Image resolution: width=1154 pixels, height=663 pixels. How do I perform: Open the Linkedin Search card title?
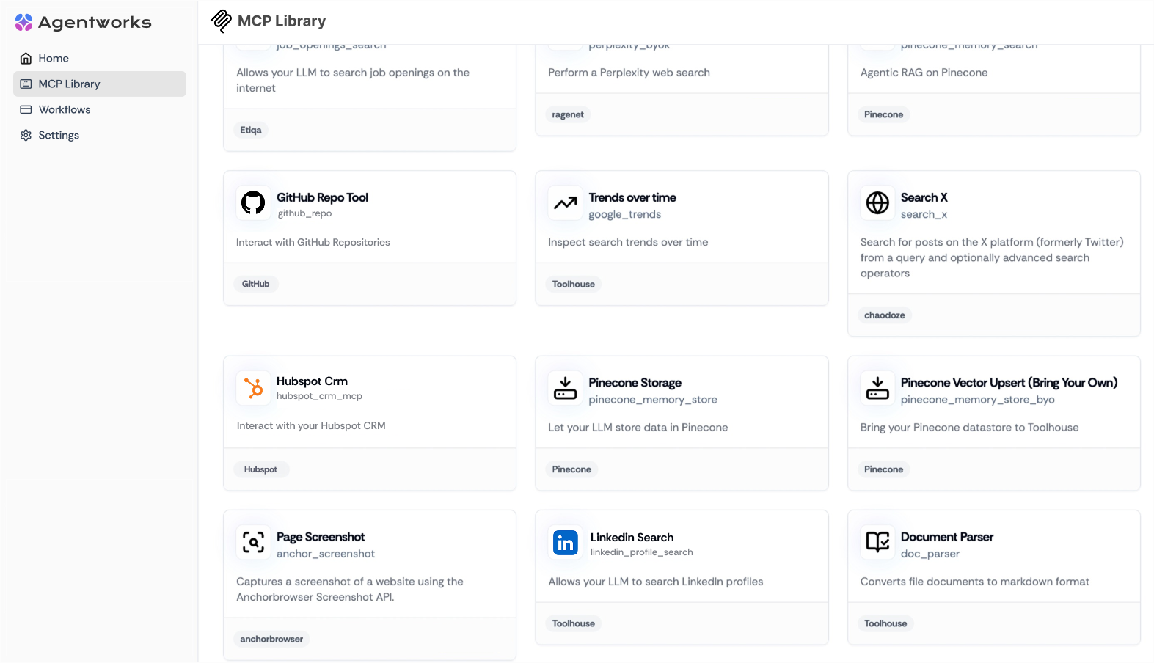point(632,538)
